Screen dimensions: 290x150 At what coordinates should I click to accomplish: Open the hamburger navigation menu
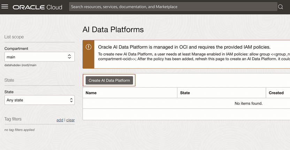pyautogui.click(x=5, y=7)
